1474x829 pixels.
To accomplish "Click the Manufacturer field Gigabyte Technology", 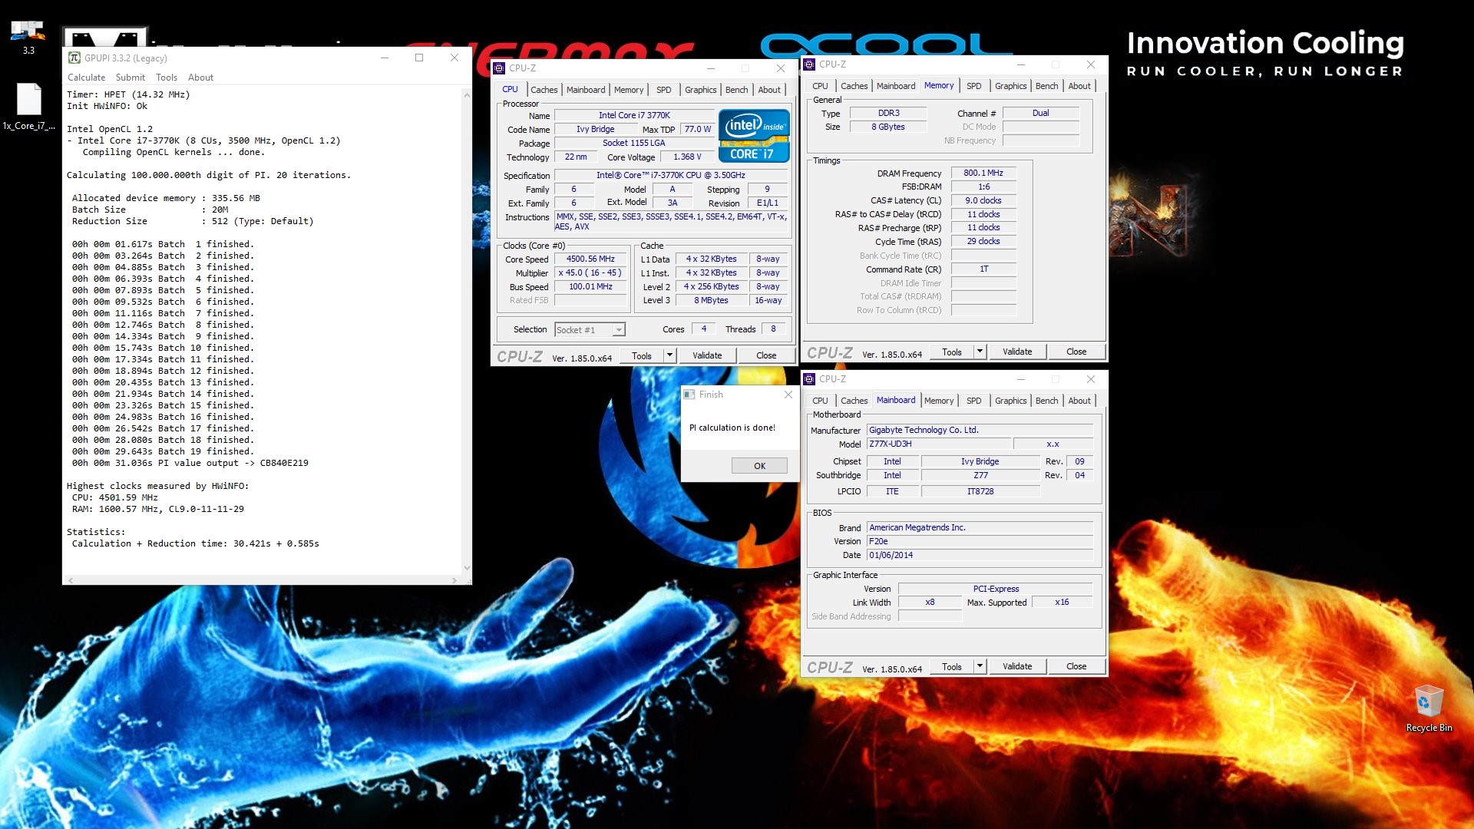I will point(980,431).
